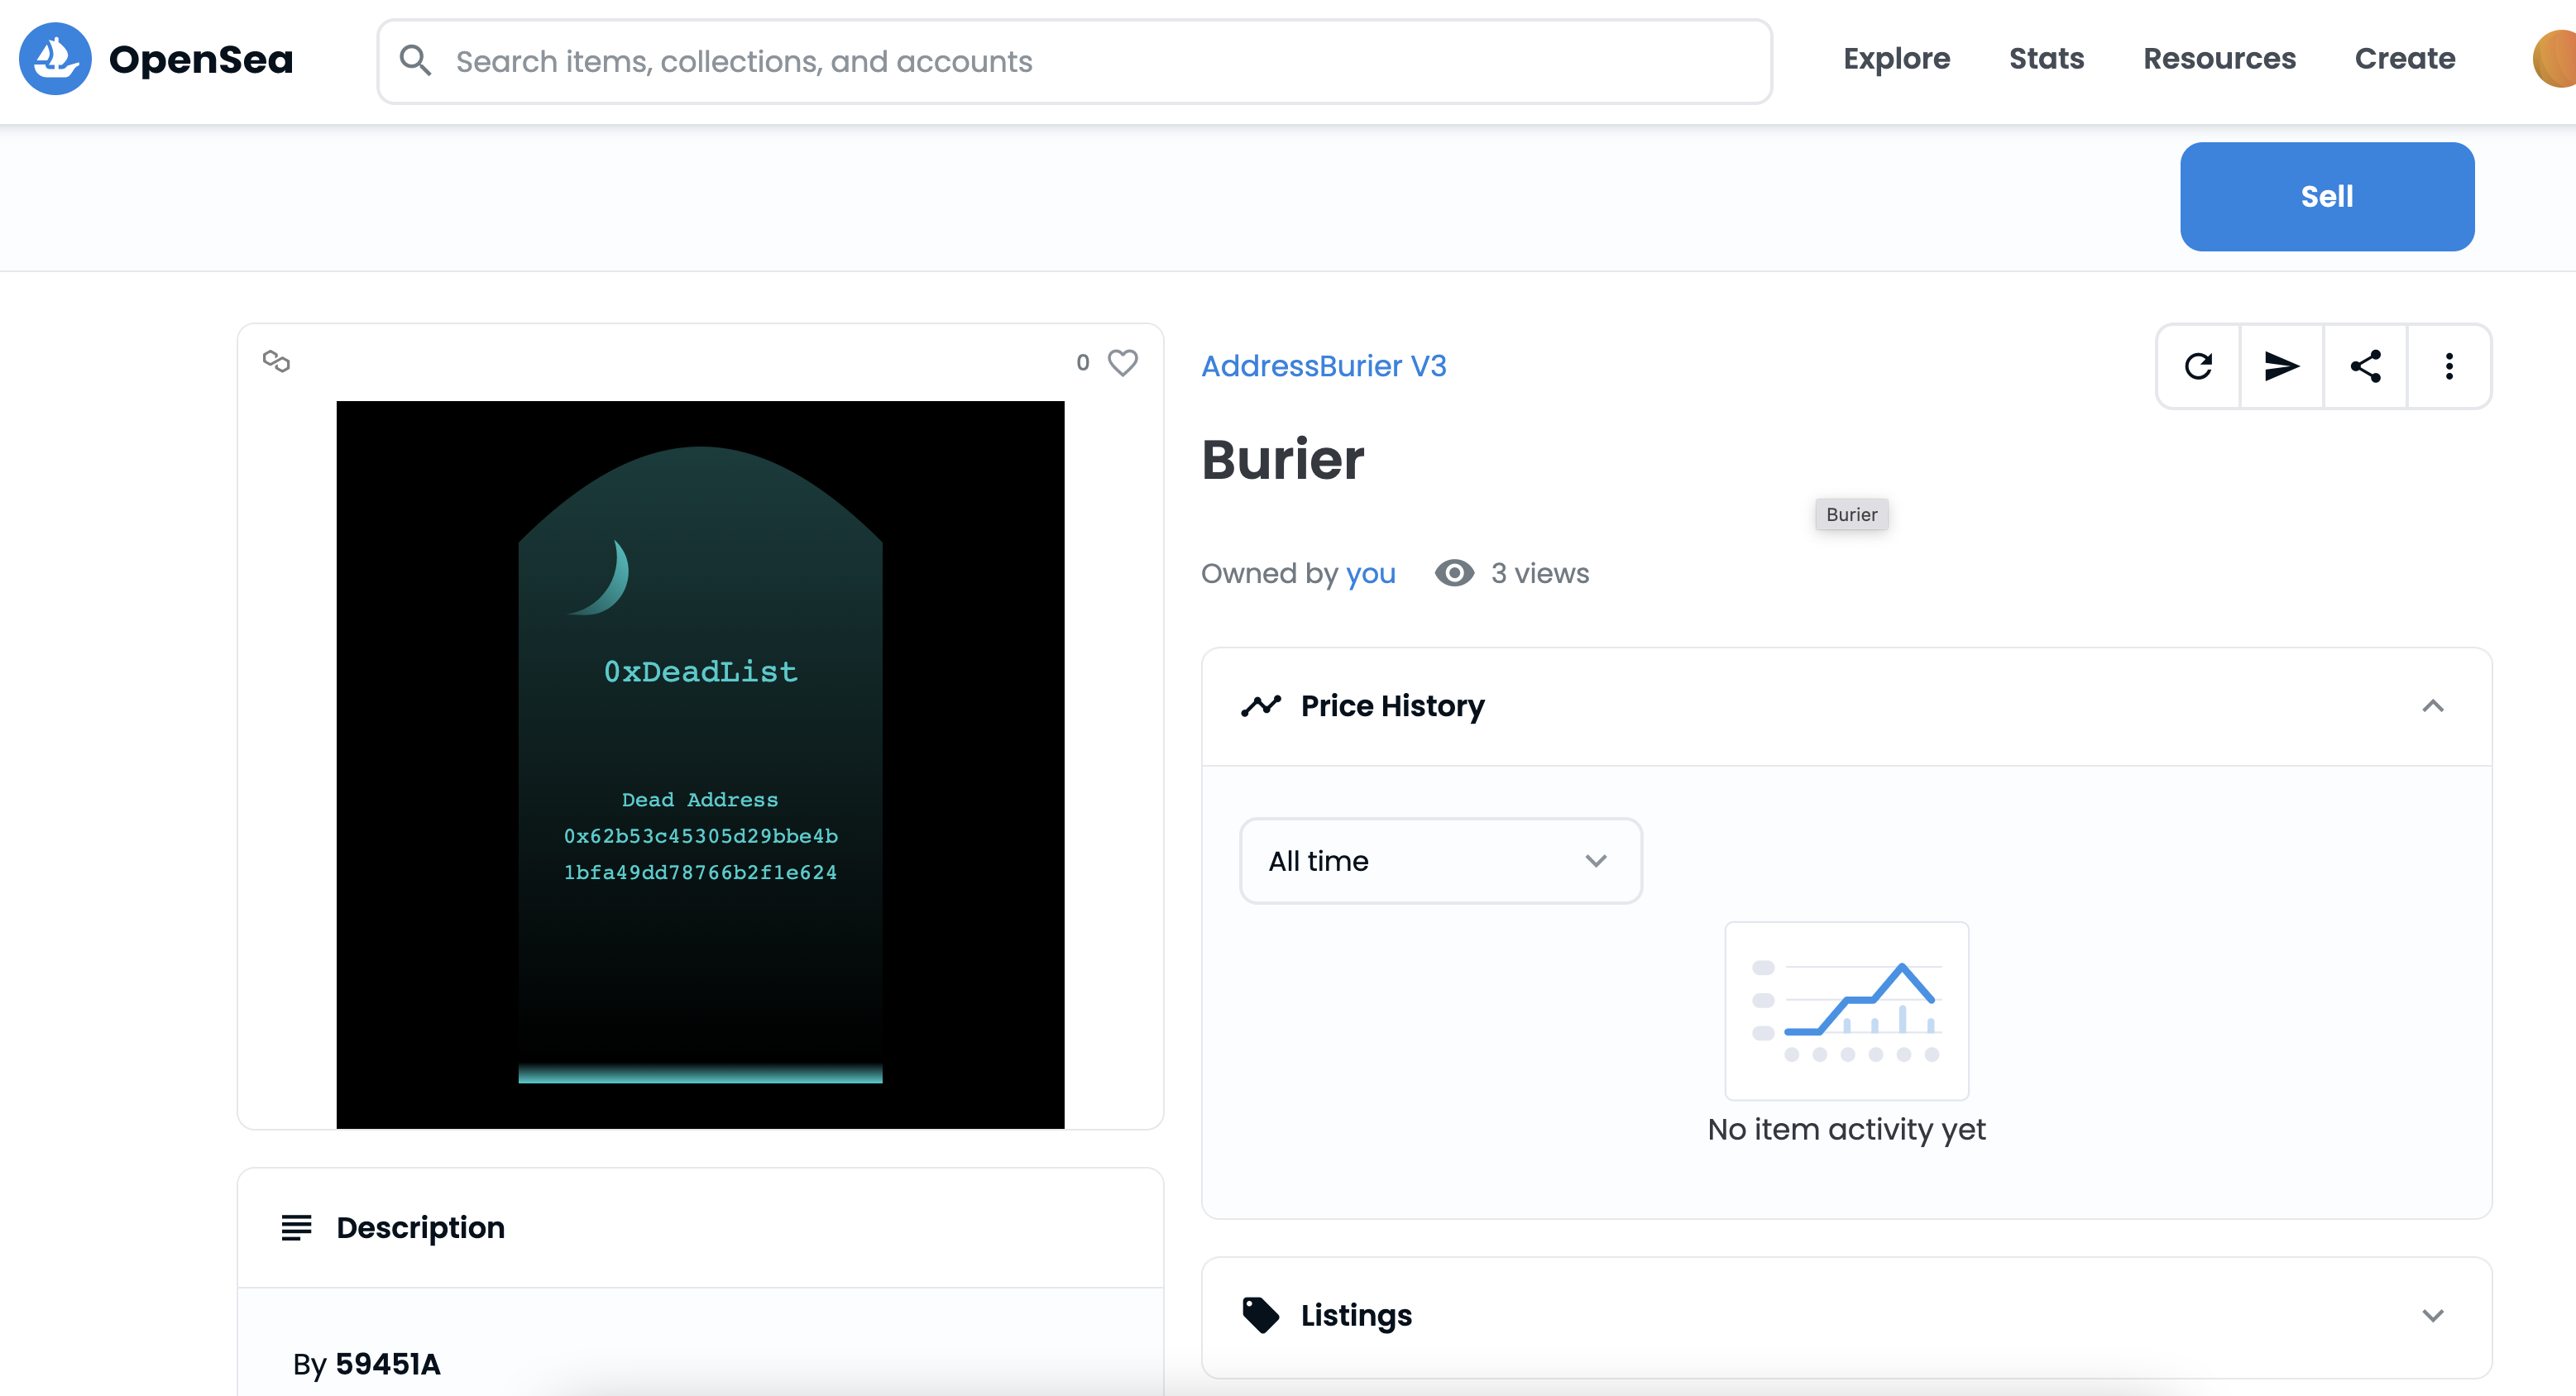
Task: Open the All time range dropdown
Action: pyautogui.click(x=1440, y=861)
